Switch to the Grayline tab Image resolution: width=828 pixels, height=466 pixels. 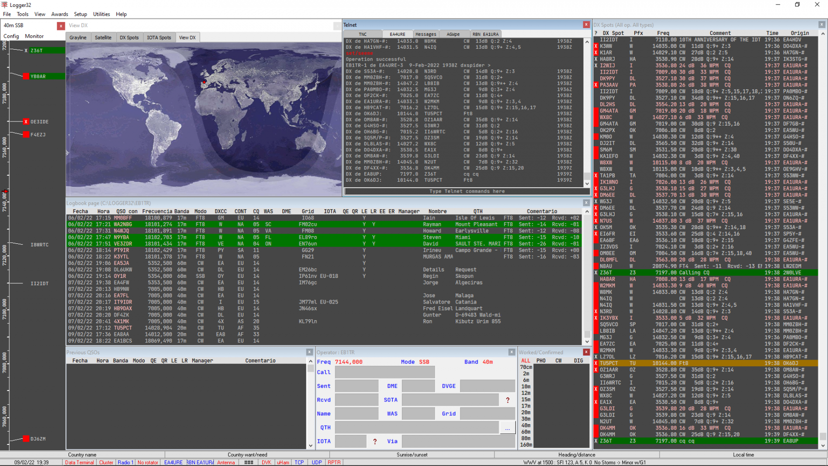pos(78,38)
